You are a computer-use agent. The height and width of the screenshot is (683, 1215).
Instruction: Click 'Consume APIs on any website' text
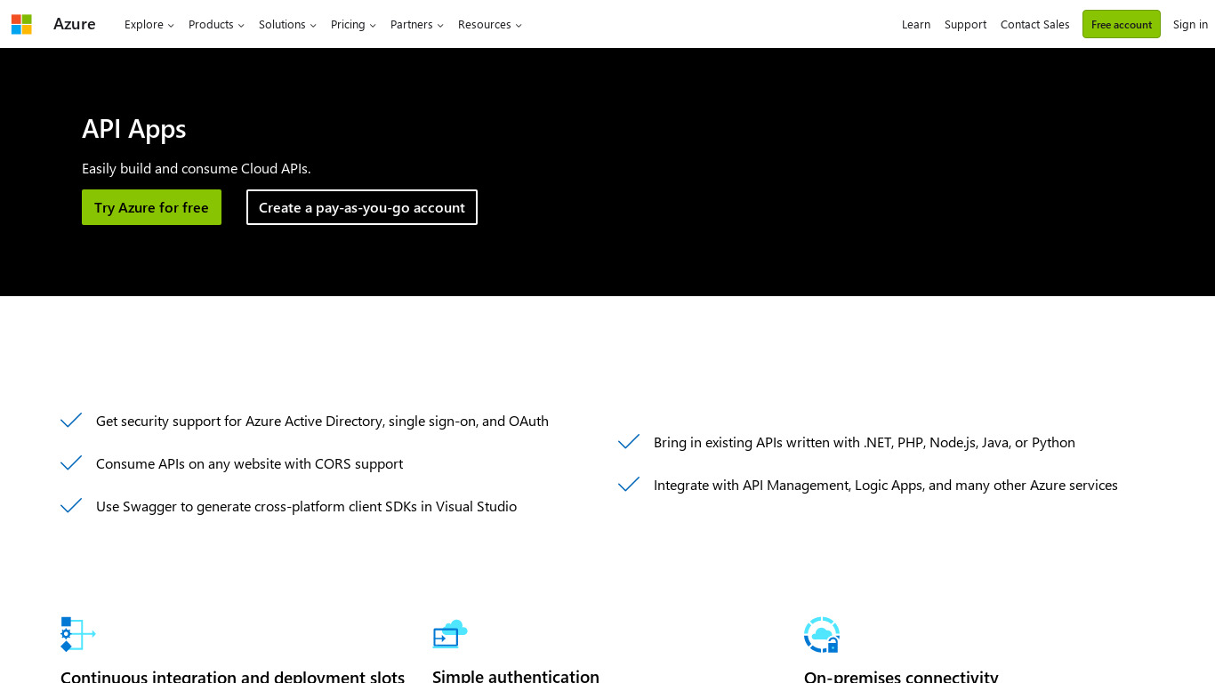(249, 463)
